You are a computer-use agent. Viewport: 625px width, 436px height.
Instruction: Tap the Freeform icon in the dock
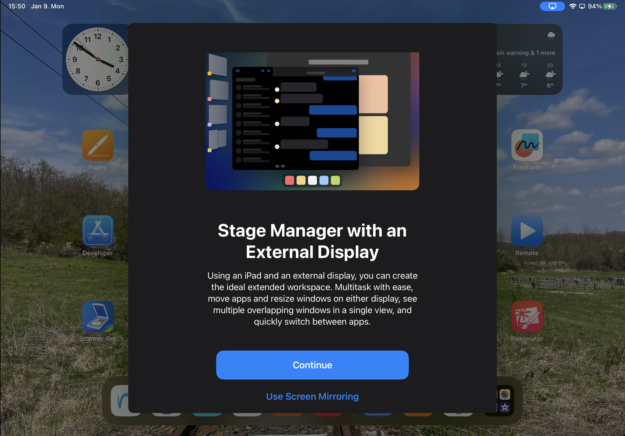coord(120,400)
